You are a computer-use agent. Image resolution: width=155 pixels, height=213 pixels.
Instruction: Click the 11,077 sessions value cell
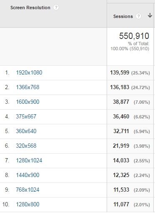[x=130, y=205]
